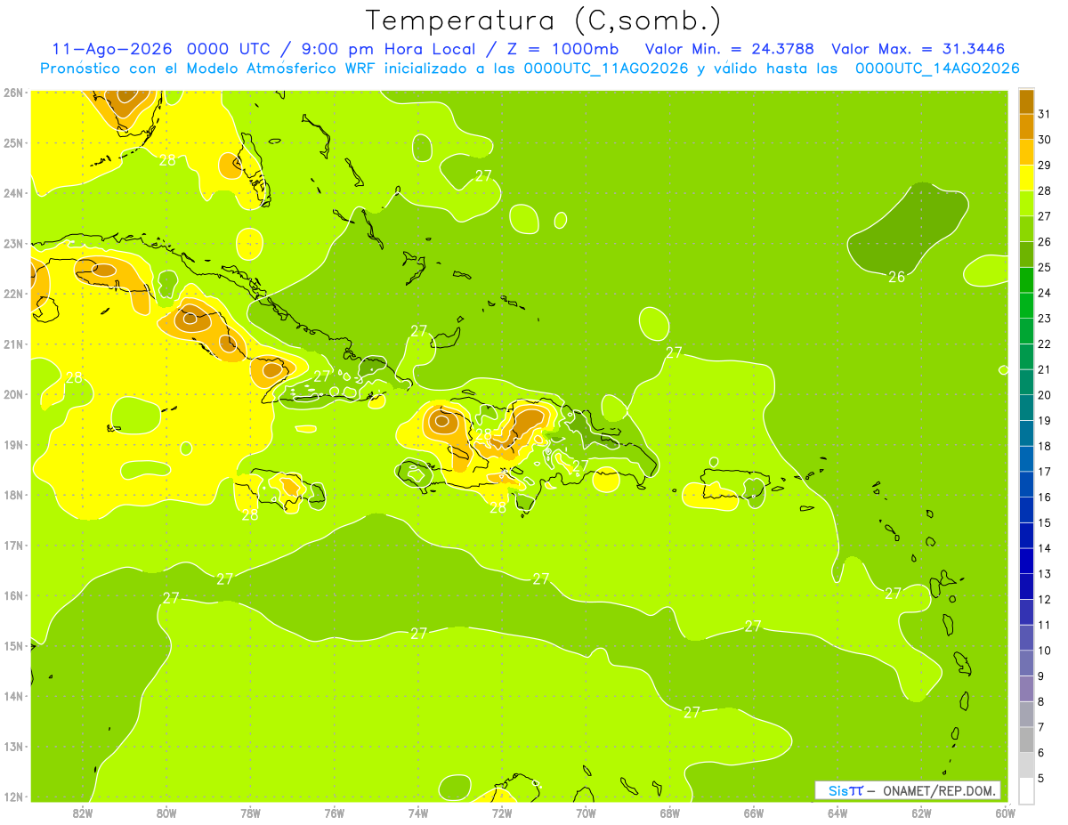Click the longitude axis label "72W"
Image resolution: width=1068 pixels, height=825 pixels.
[502, 813]
